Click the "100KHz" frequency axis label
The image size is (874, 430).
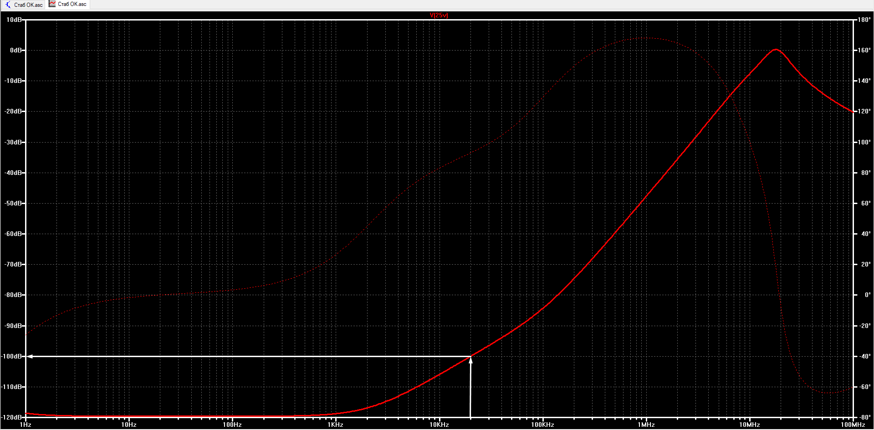[x=542, y=425]
